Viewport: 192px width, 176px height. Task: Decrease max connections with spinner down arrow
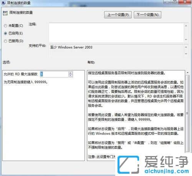tap(71, 76)
